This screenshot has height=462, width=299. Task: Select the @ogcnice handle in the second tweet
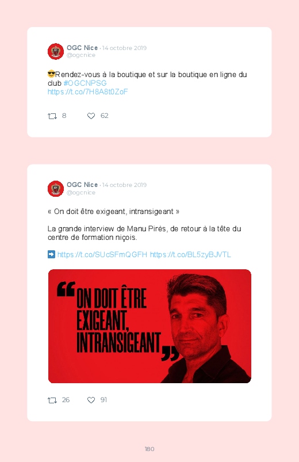coord(81,192)
